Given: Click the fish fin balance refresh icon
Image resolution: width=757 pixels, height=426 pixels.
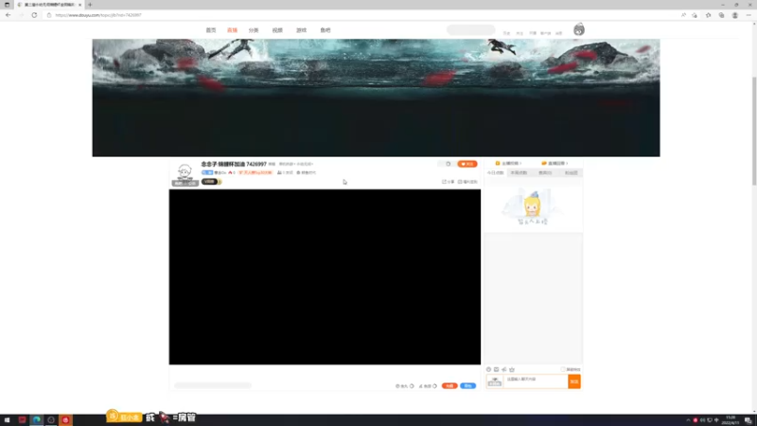Looking at the screenshot, I should pos(435,386).
